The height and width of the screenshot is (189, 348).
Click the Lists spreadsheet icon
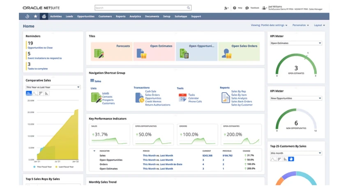pyautogui.click(x=96, y=98)
